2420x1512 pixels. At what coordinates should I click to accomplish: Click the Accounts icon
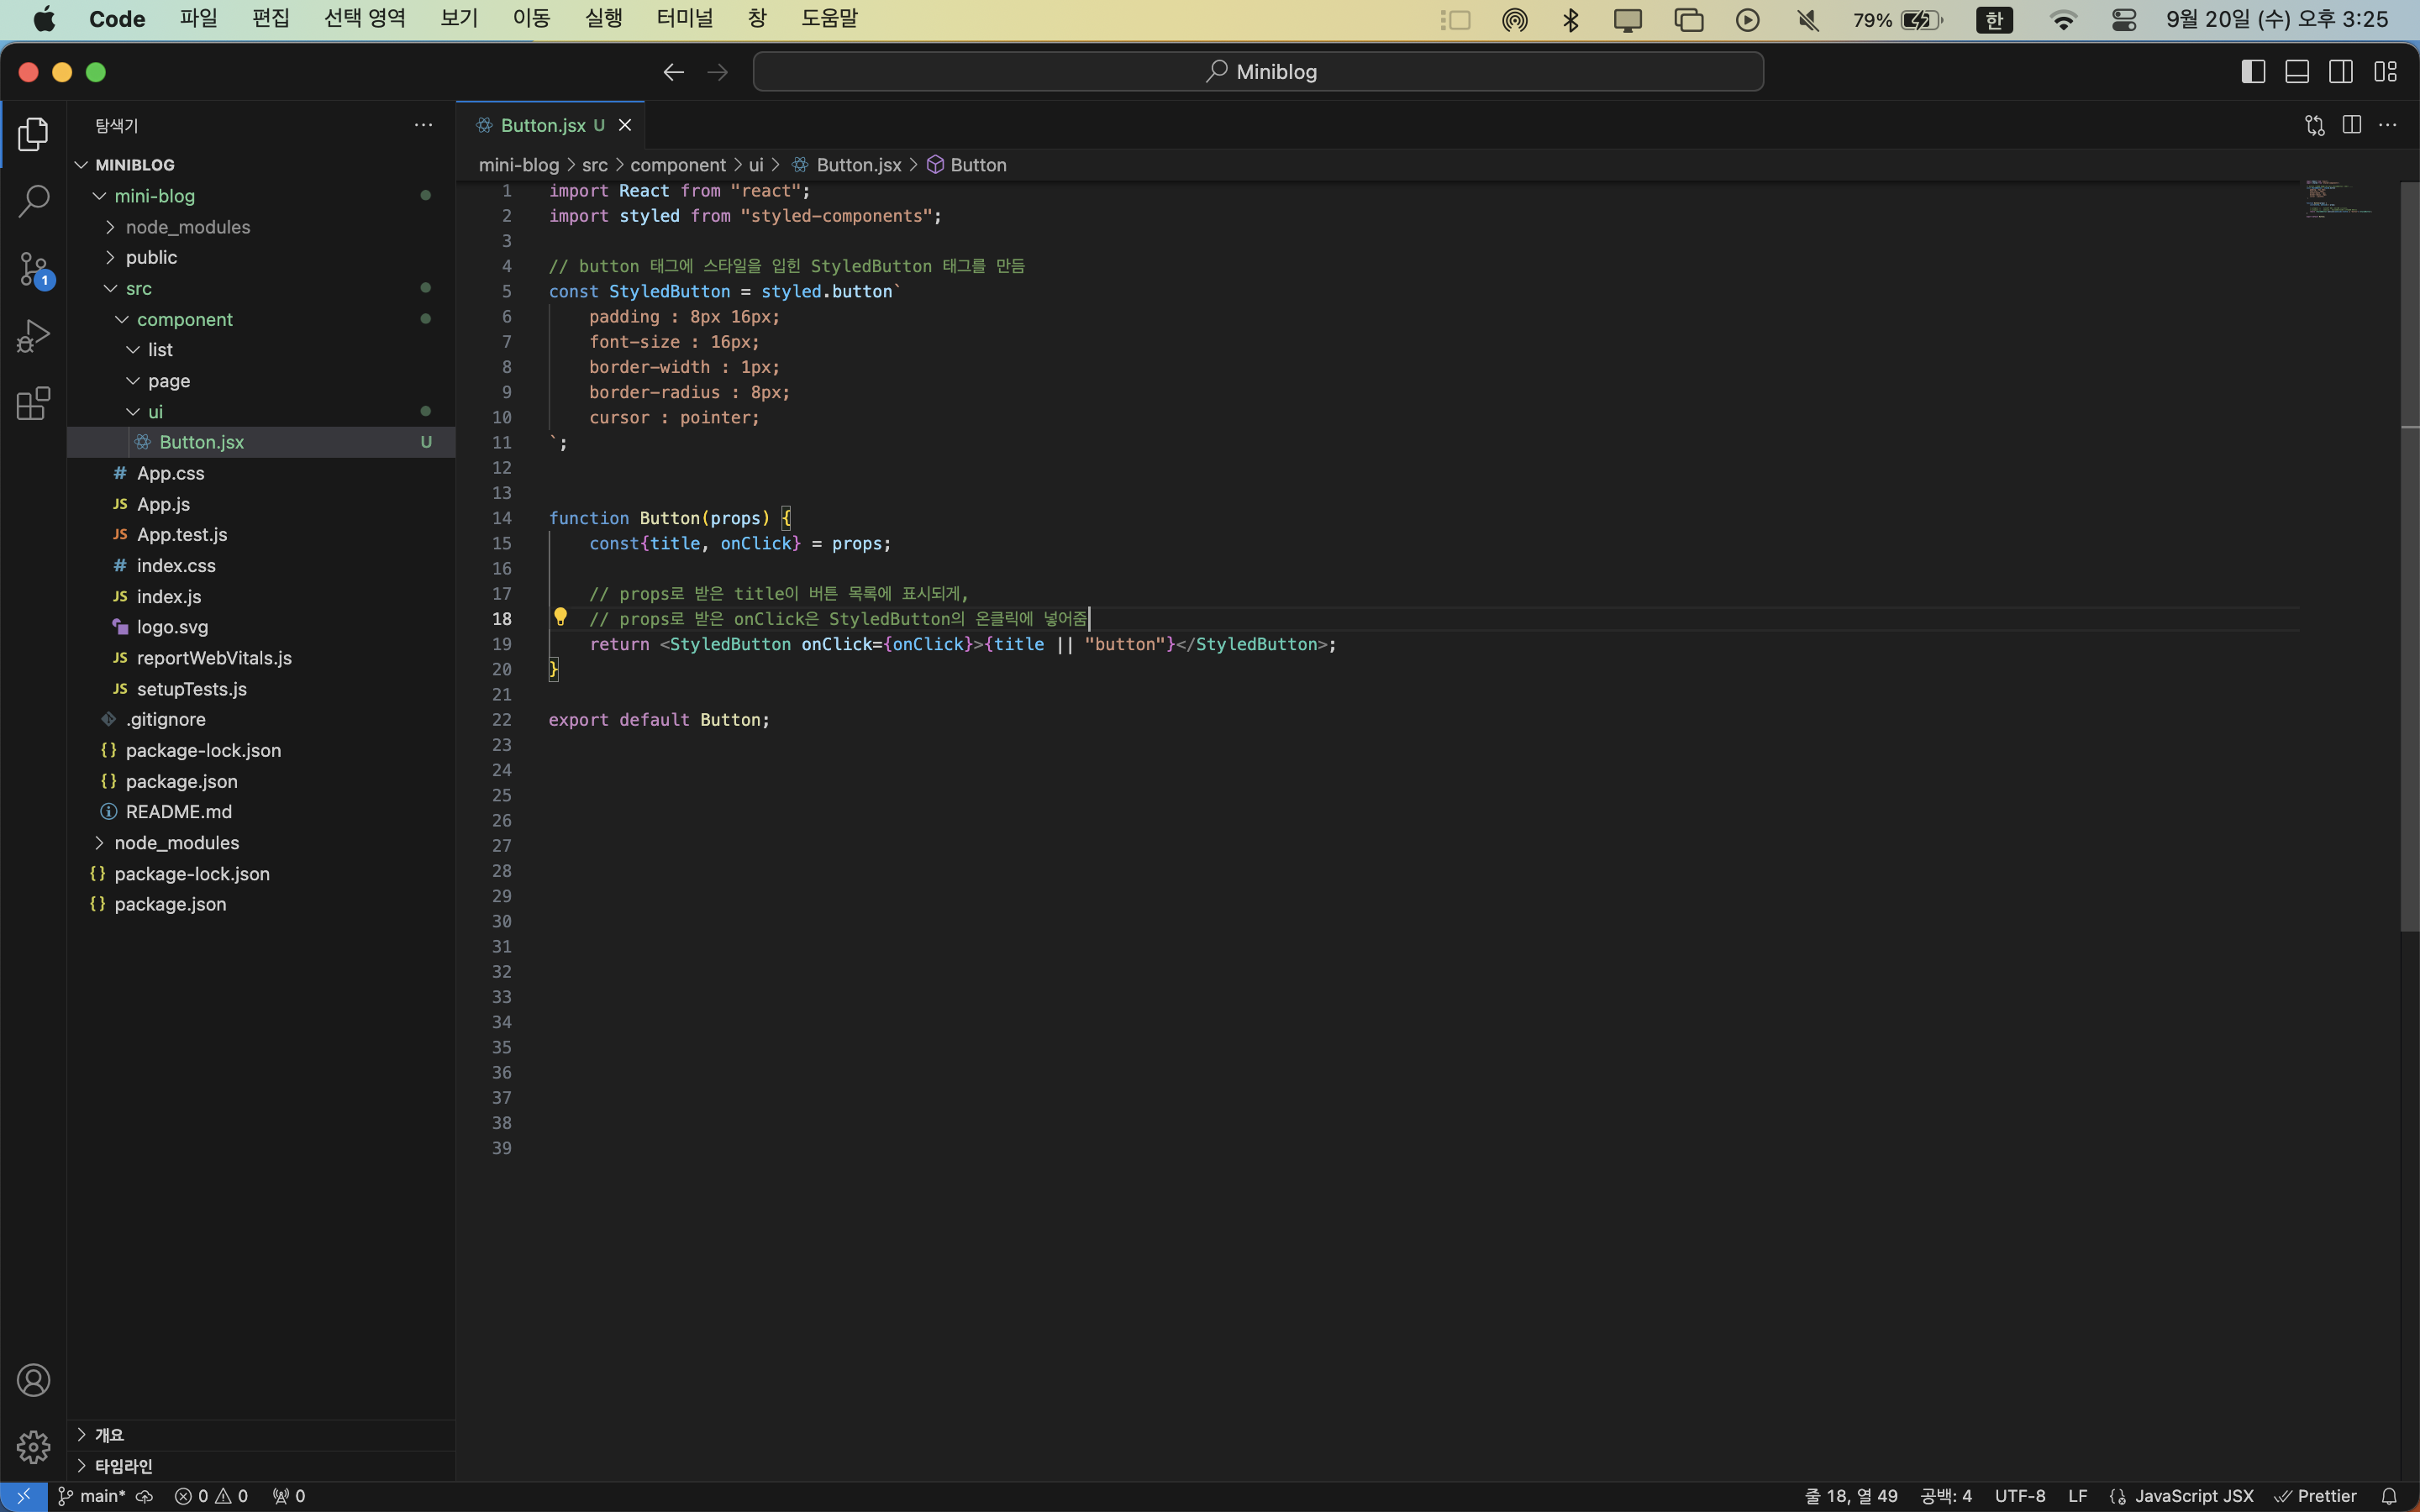(33, 1380)
